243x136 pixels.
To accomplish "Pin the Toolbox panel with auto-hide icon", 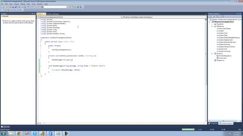I will [33, 14].
